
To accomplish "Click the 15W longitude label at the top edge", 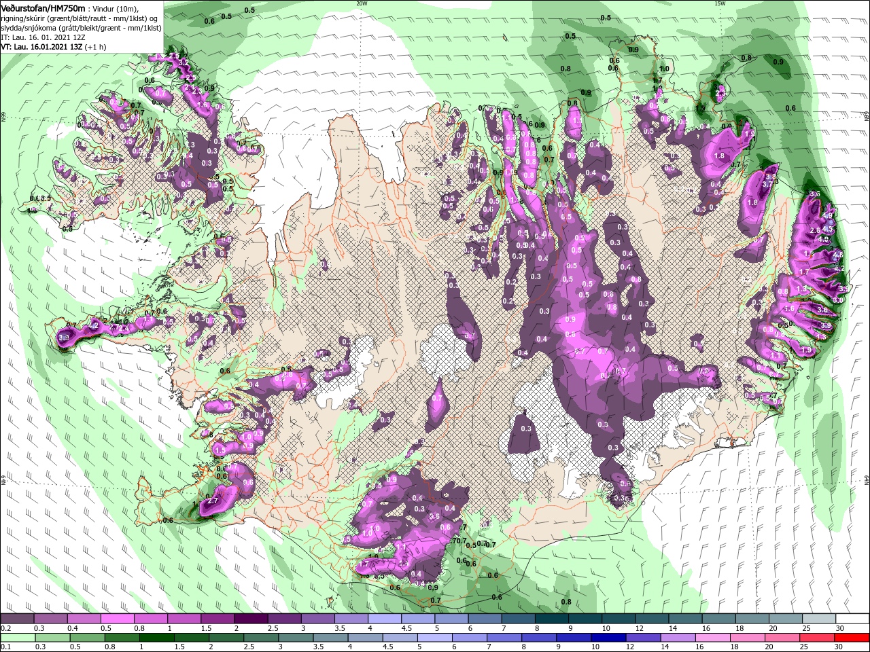I will [x=720, y=3].
